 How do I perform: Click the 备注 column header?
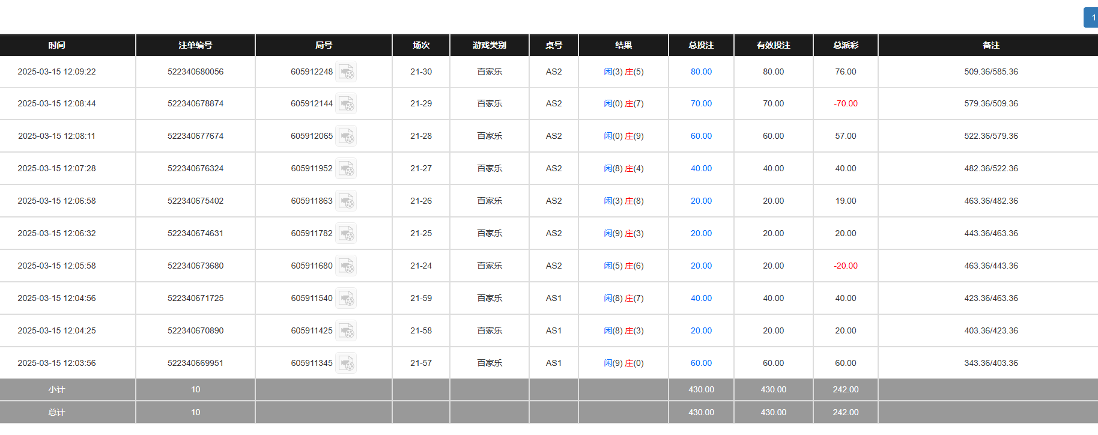(x=990, y=45)
